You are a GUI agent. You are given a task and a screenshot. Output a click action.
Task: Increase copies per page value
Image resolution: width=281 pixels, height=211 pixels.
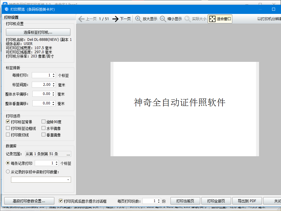point(159,200)
